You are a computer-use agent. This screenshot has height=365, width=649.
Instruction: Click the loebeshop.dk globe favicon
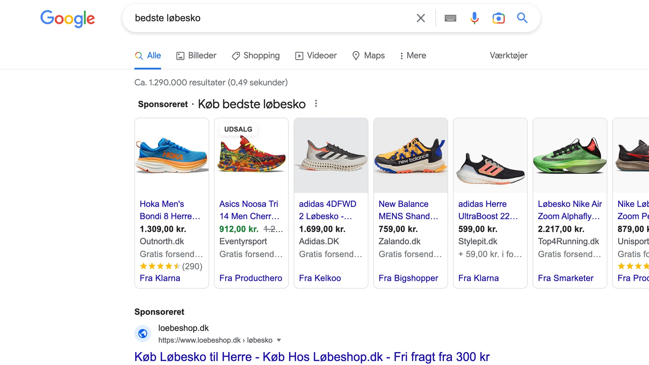click(143, 334)
